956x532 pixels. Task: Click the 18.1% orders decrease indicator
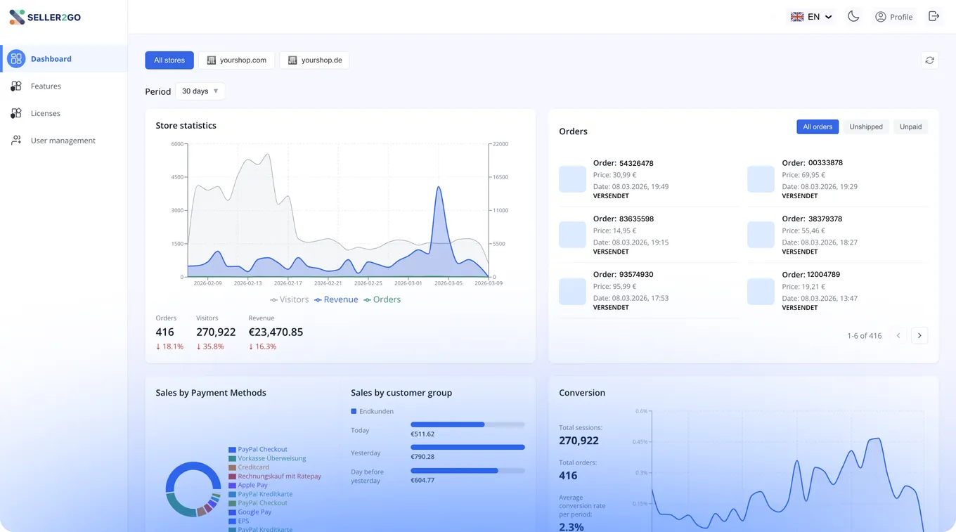(169, 346)
